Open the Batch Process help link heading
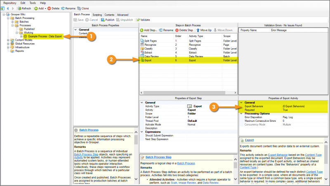 89,130
